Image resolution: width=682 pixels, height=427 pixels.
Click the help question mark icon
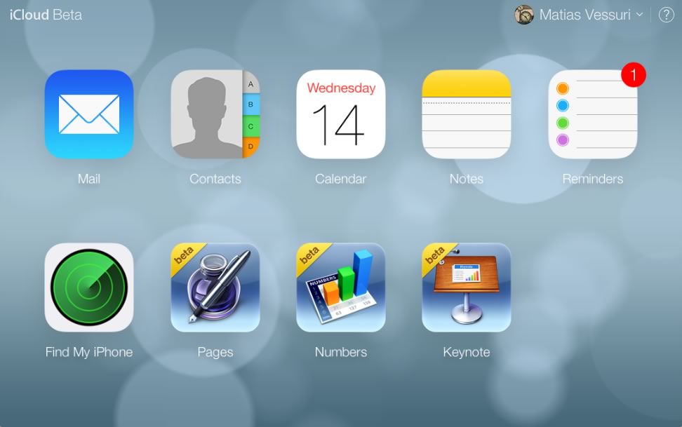(666, 15)
